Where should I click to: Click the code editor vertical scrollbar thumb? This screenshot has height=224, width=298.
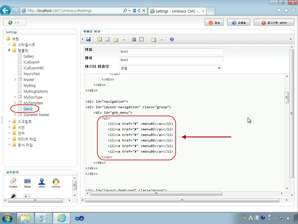(x=287, y=97)
